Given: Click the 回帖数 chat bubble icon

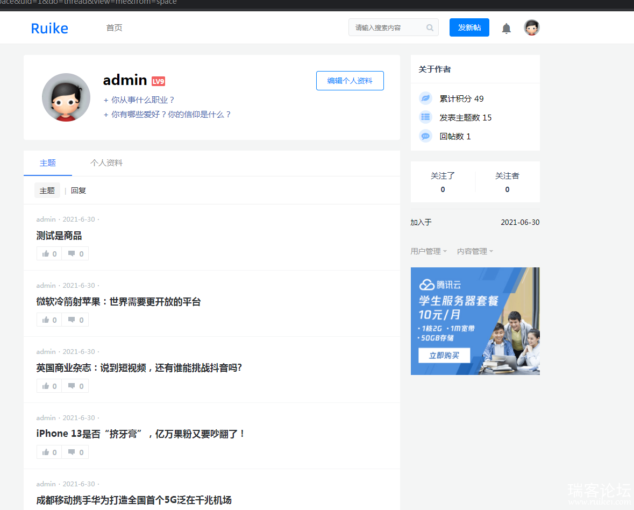Looking at the screenshot, I should [x=425, y=136].
